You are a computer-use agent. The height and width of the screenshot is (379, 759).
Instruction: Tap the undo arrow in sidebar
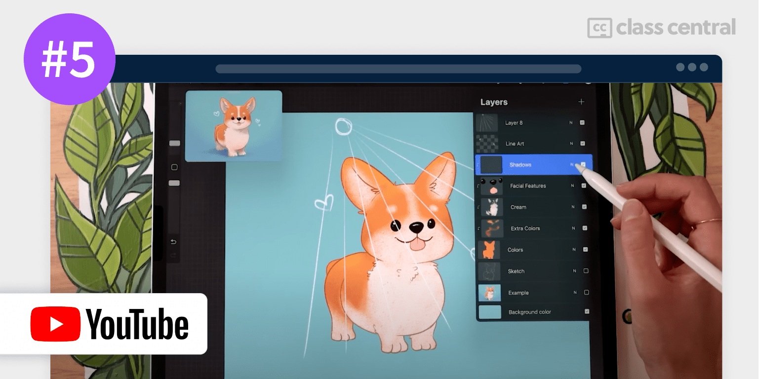tap(173, 242)
